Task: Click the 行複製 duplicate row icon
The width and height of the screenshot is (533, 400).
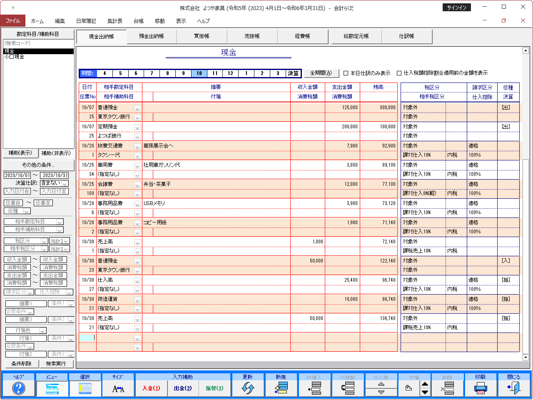Action: pos(348,388)
